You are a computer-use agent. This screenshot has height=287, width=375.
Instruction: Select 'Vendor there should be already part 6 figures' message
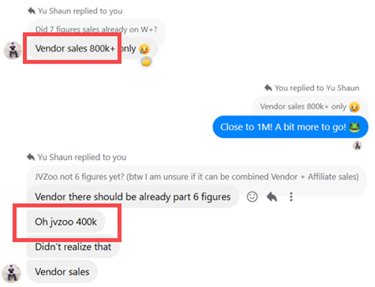click(x=133, y=197)
